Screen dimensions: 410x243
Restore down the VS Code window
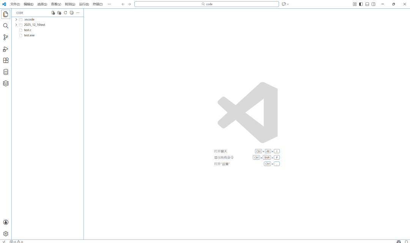click(x=394, y=4)
